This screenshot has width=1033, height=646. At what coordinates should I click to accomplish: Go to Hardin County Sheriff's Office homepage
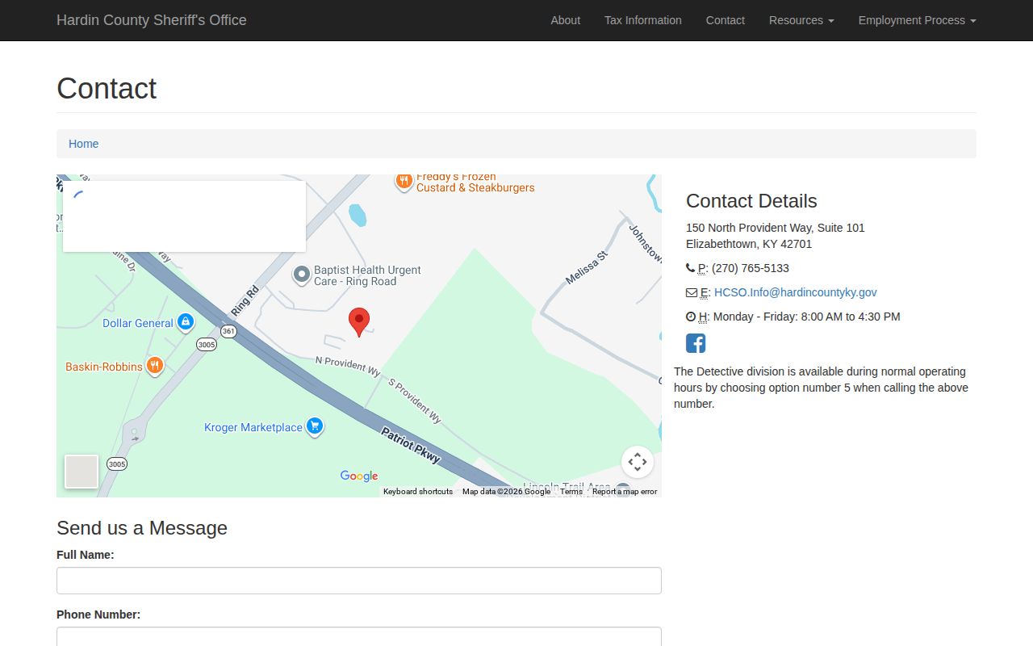point(152,20)
